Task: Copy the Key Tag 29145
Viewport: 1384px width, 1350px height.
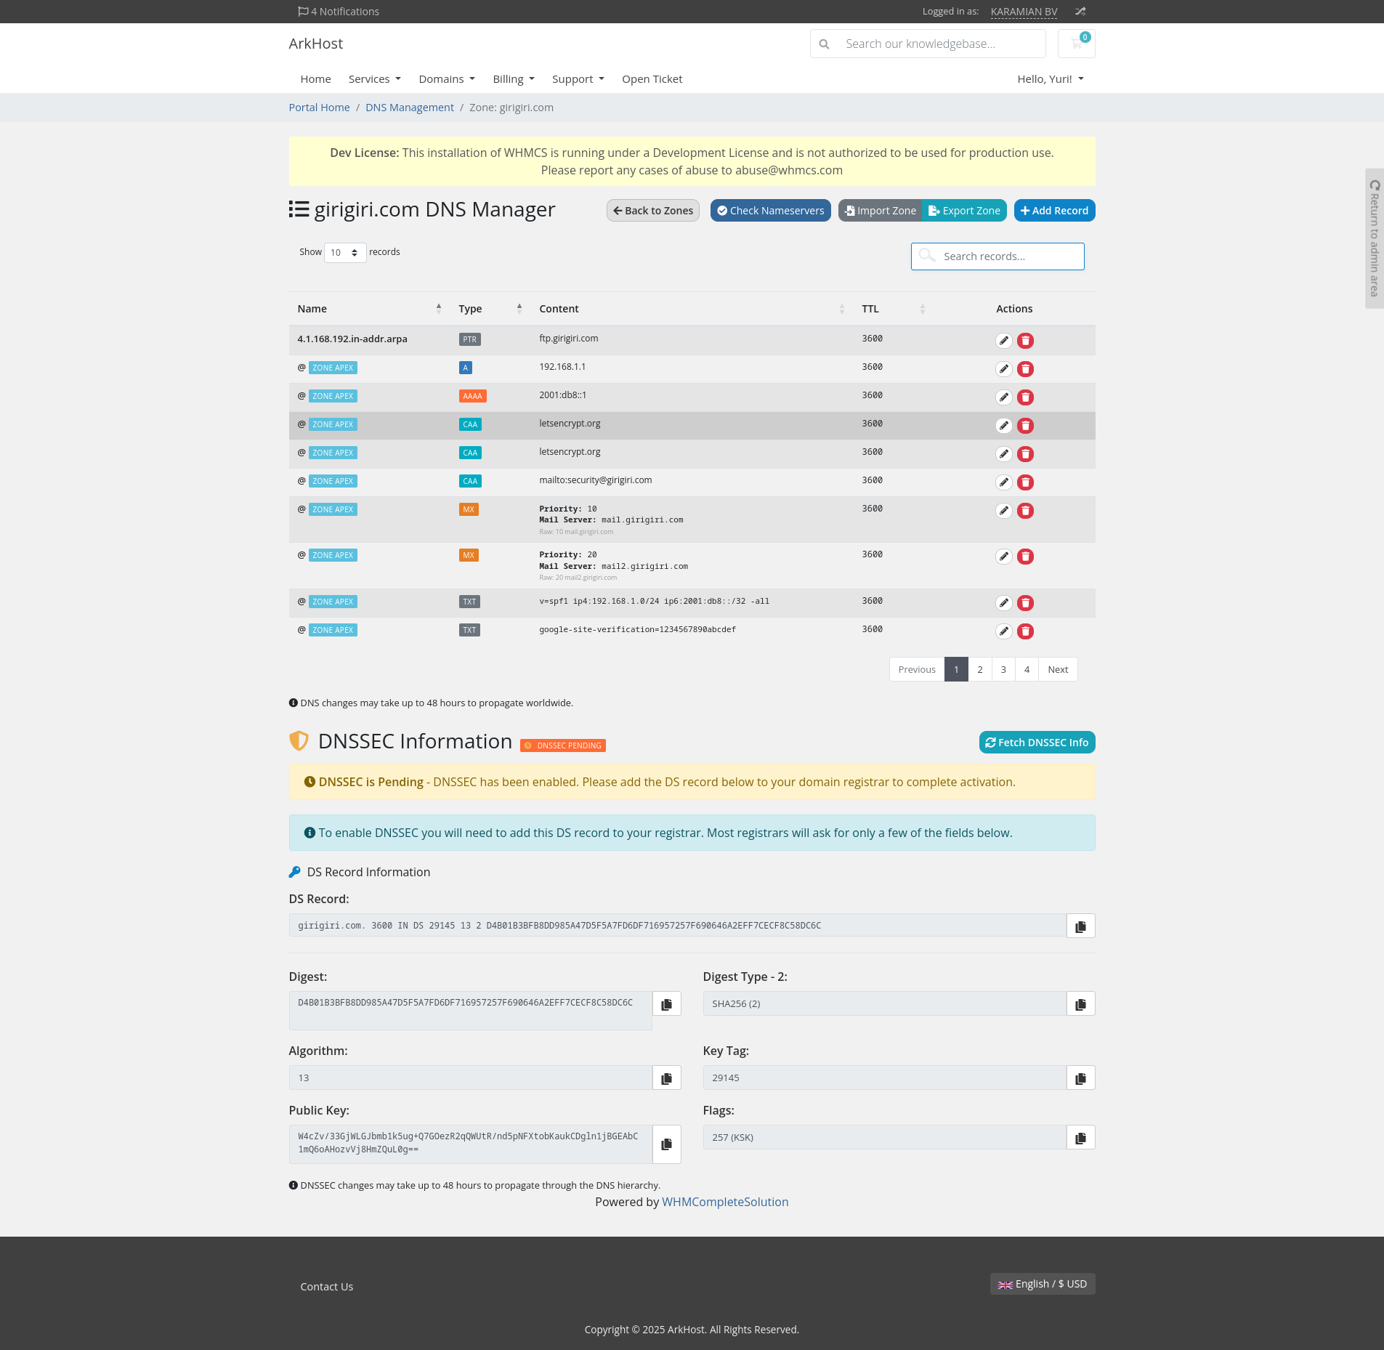Action: coord(1080,1078)
